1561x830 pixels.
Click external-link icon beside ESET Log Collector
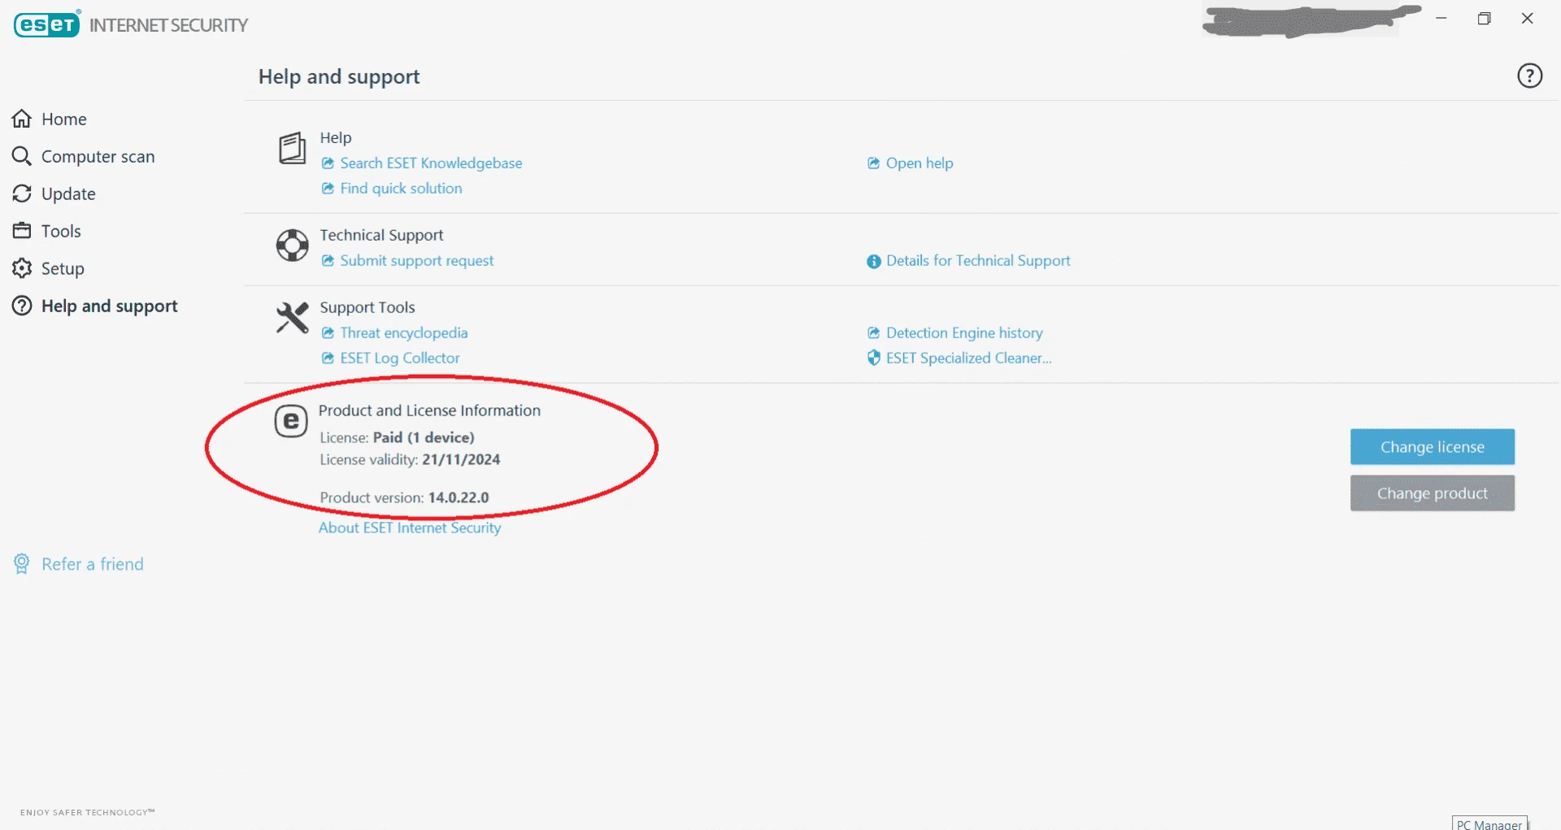click(328, 359)
